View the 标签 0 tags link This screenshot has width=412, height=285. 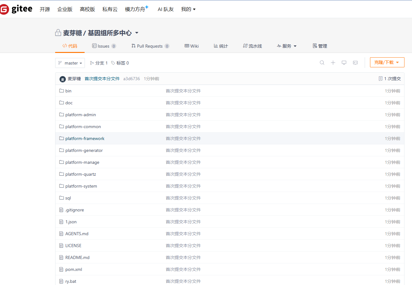tap(120, 63)
